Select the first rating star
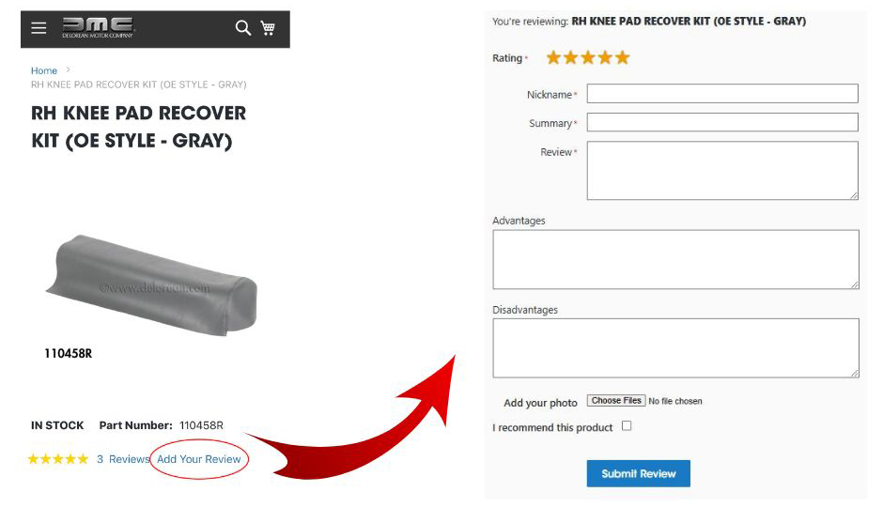The height and width of the screenshot is (507, 883). (553, 57)
